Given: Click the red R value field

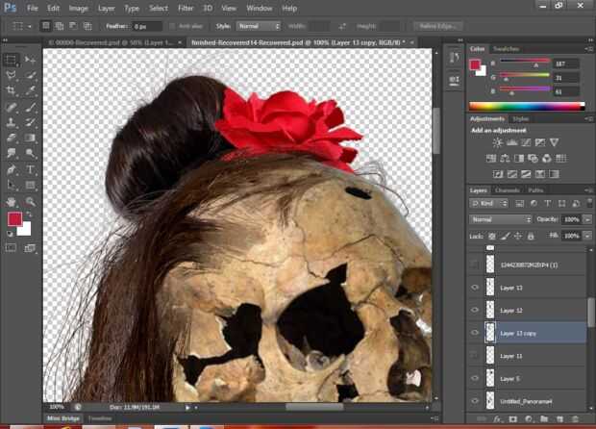Looking at the screenshot, I should pos(566,63).
